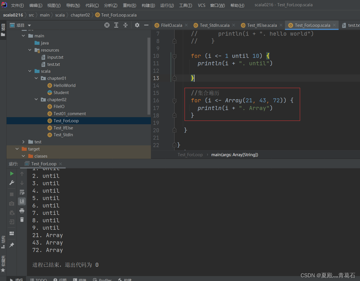Open the Profiler tool window
The image size is (360, 281).
tap(102, 280)
